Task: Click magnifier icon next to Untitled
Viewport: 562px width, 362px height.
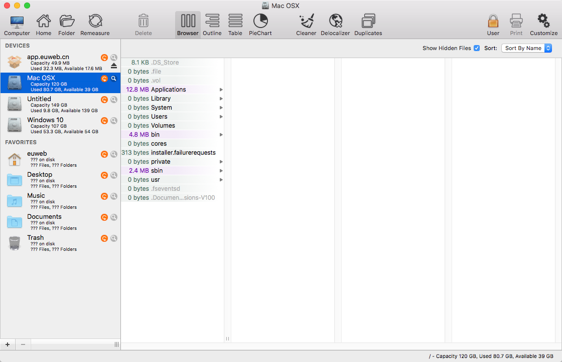Action: click(x=113, y=100)
